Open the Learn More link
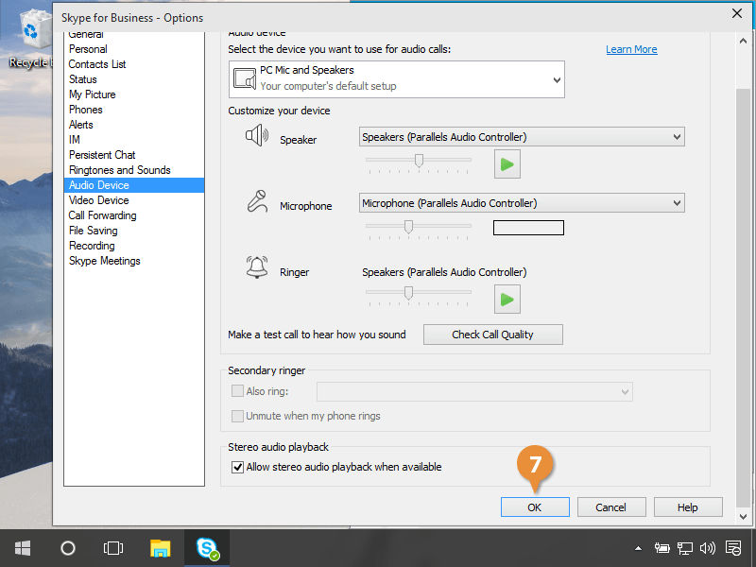 click(x=631, y=49)
